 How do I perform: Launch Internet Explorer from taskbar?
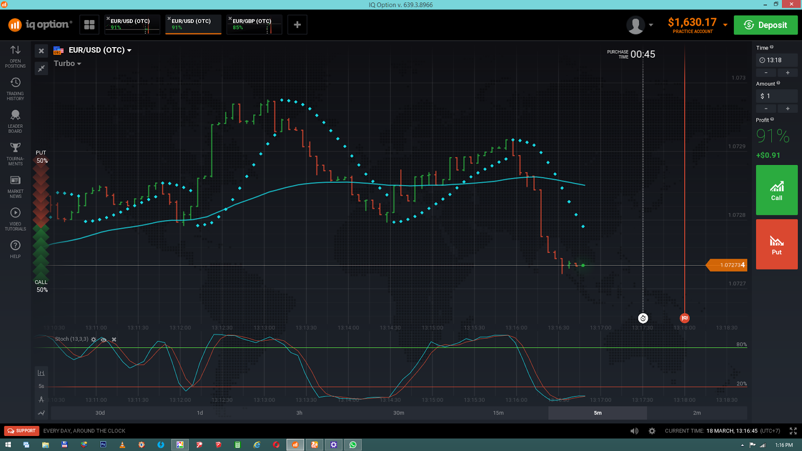257,445
